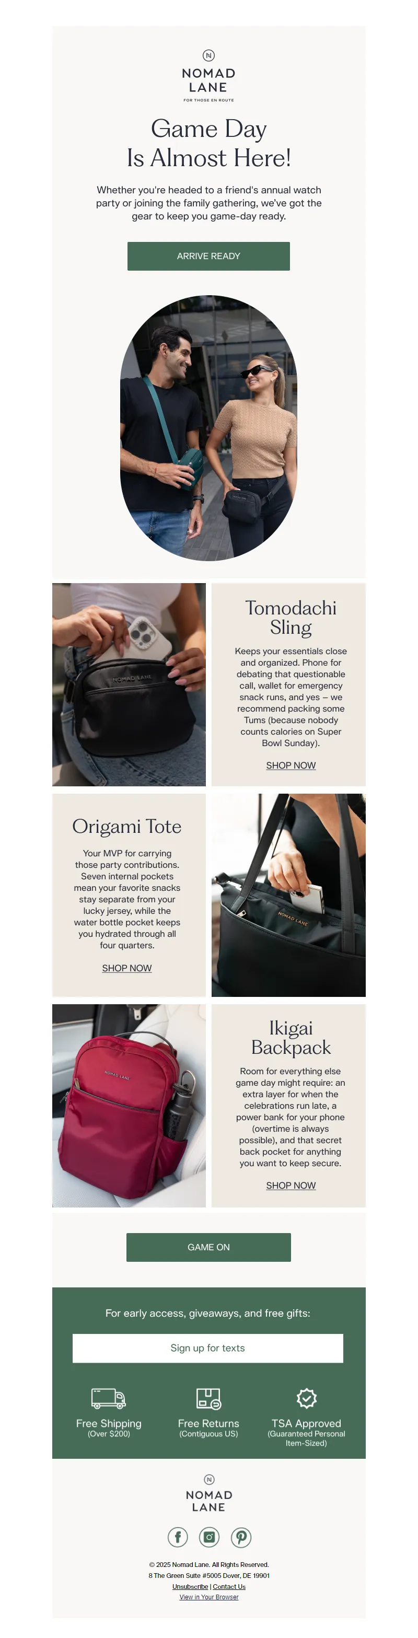Open the Instagram social icon
The image size is (418, 1638).
(x=210, y=1537)
